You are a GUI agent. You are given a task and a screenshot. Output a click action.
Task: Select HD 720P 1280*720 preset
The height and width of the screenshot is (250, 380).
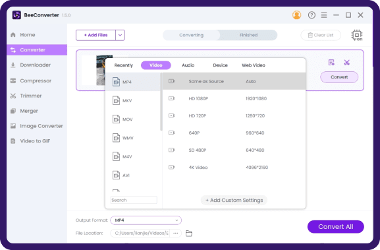[x=234, y=116]
